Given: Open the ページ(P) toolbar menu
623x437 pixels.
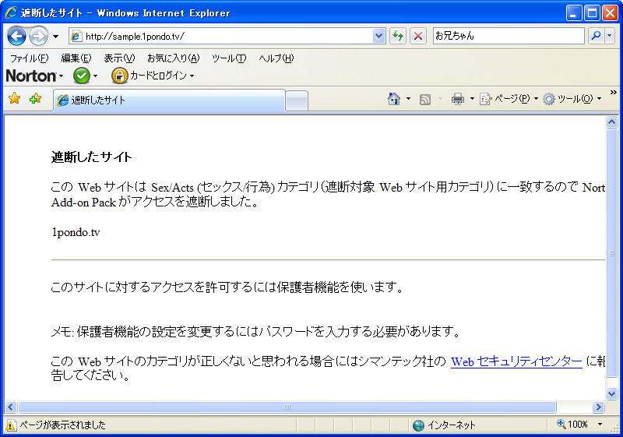Looking at the screenshot, I should coord(509,98).
